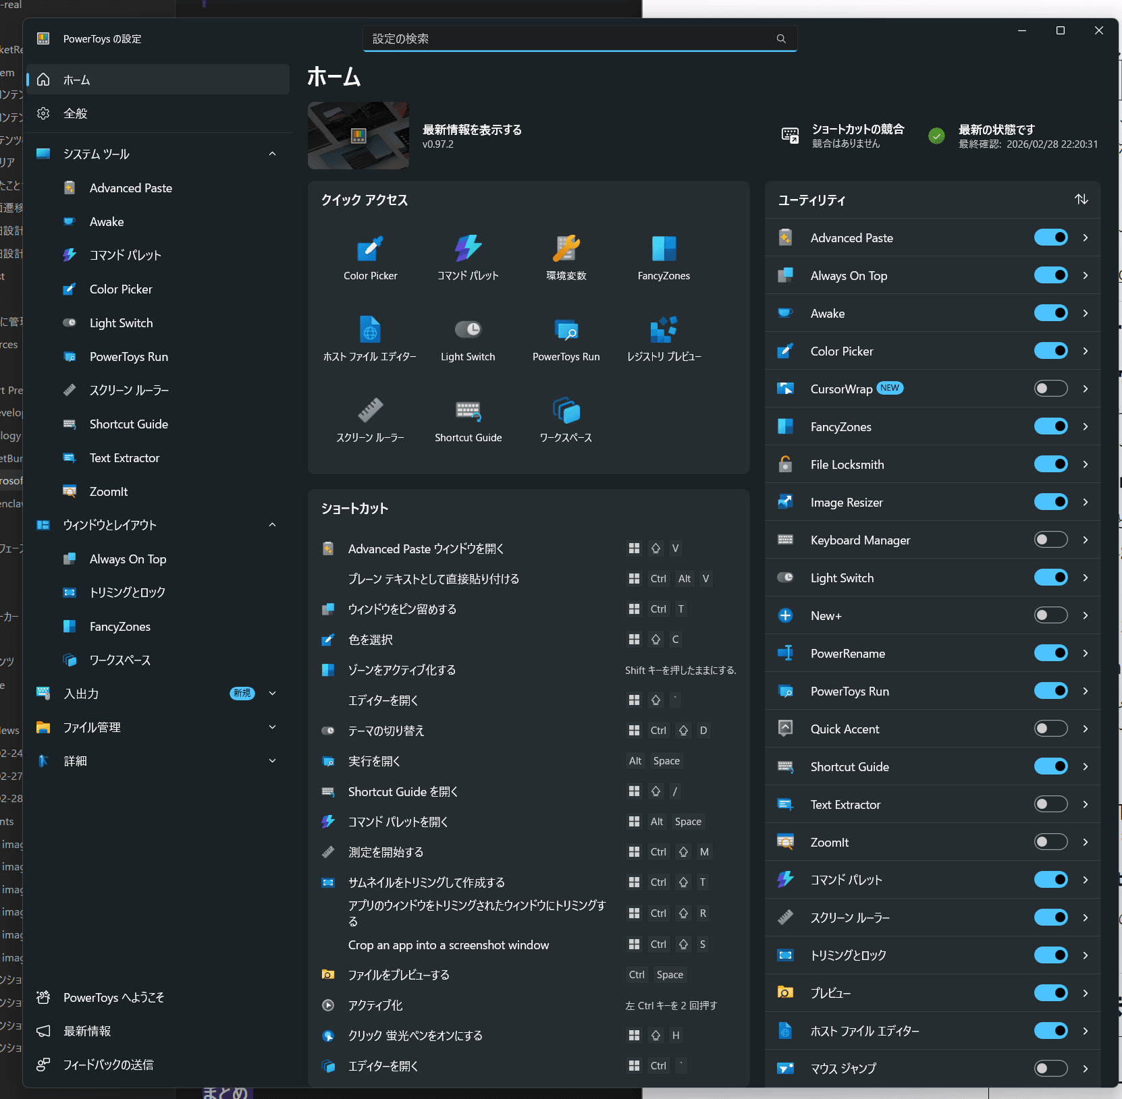Viewport: 1122px width, 1099px height.
Task: Open ホスト ファイル エディター quick access icon
Action: [370, 338]
